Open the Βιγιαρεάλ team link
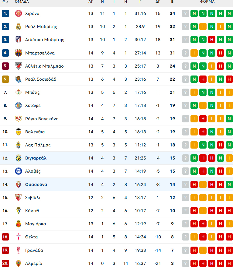The height and width of the screenshot is (267, 233). pos(36,158)
